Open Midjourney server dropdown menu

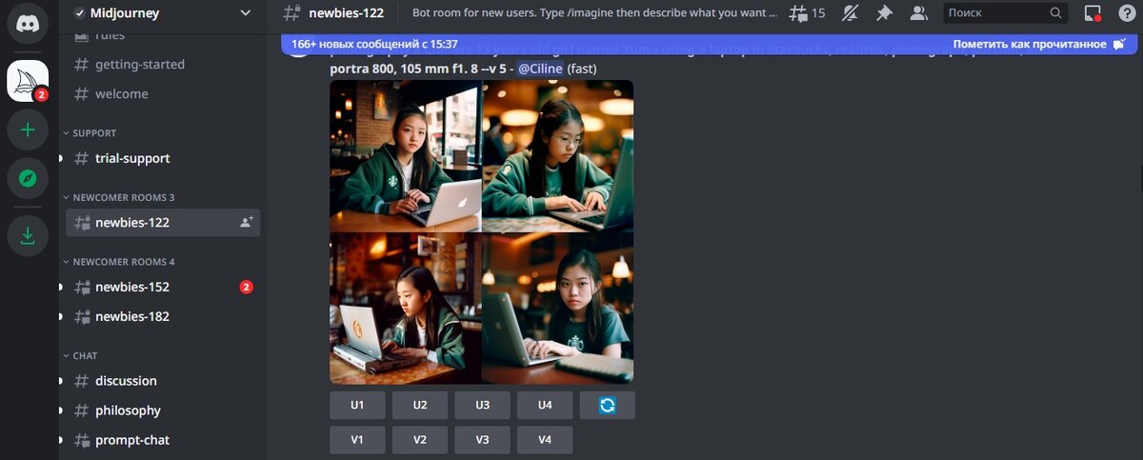pyautogui.click(x=164, y=13)
